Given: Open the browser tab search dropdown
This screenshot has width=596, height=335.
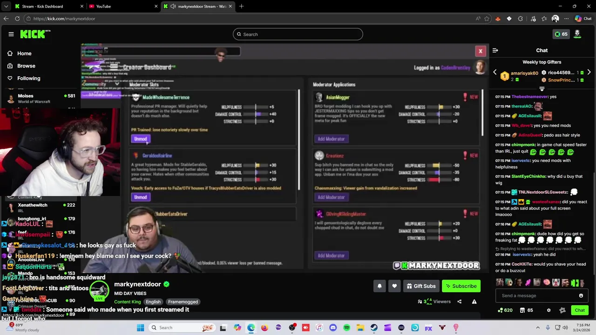Looking at the screenshot, I should tap(6, 7).
